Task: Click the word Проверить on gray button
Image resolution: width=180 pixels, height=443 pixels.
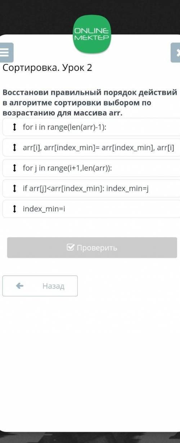Action: 97,248
